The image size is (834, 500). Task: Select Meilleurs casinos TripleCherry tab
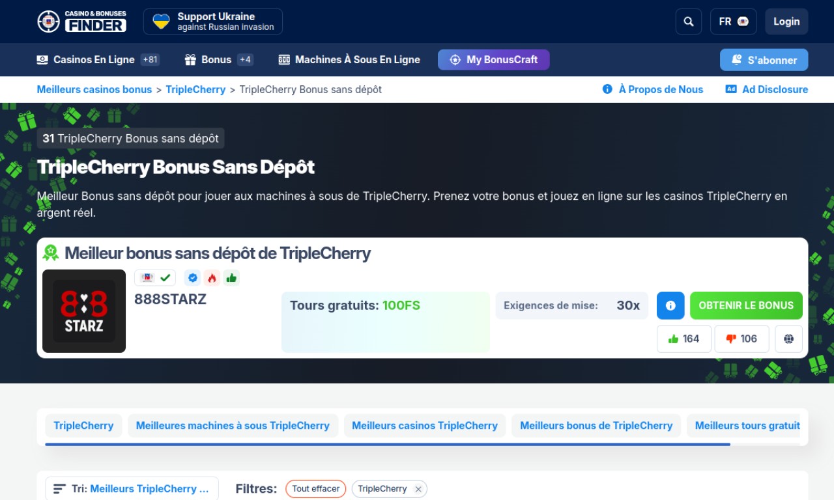coord(425,426)
